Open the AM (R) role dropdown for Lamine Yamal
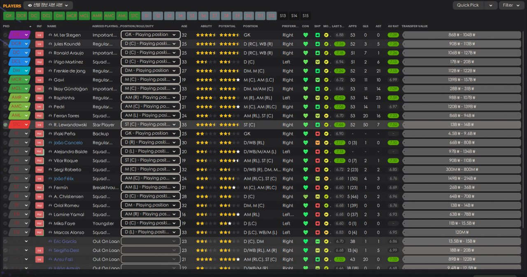Image resolution: width=527 pixels, height=277 pixels. 151,214
